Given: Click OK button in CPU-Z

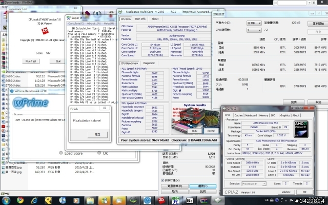Looking at the screenshot, I should point(304,192).
